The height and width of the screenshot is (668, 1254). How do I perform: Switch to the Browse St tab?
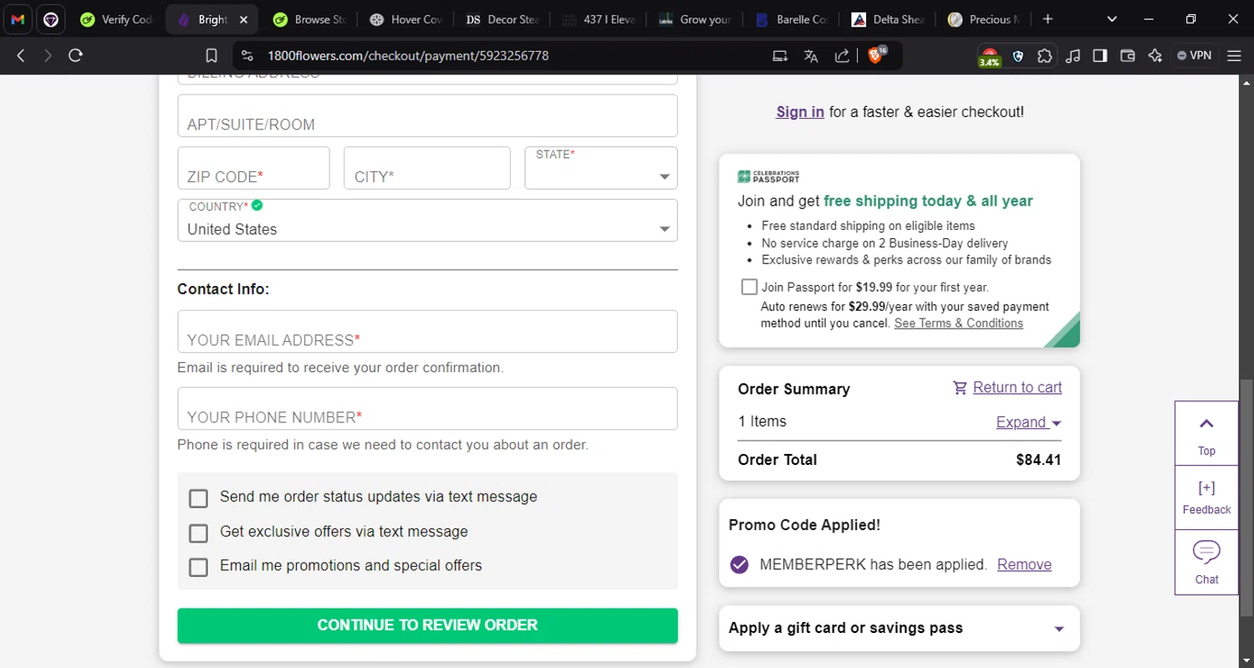click(310, 19)
